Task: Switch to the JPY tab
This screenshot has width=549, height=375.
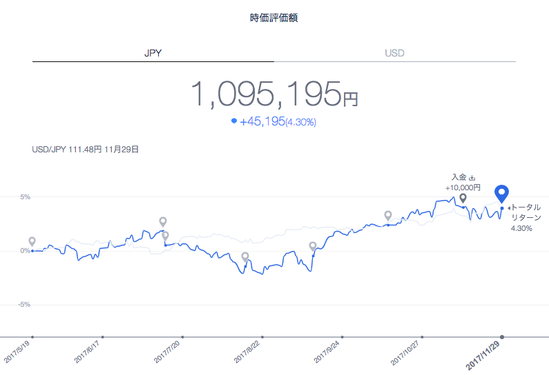Action: click(153, 53)
